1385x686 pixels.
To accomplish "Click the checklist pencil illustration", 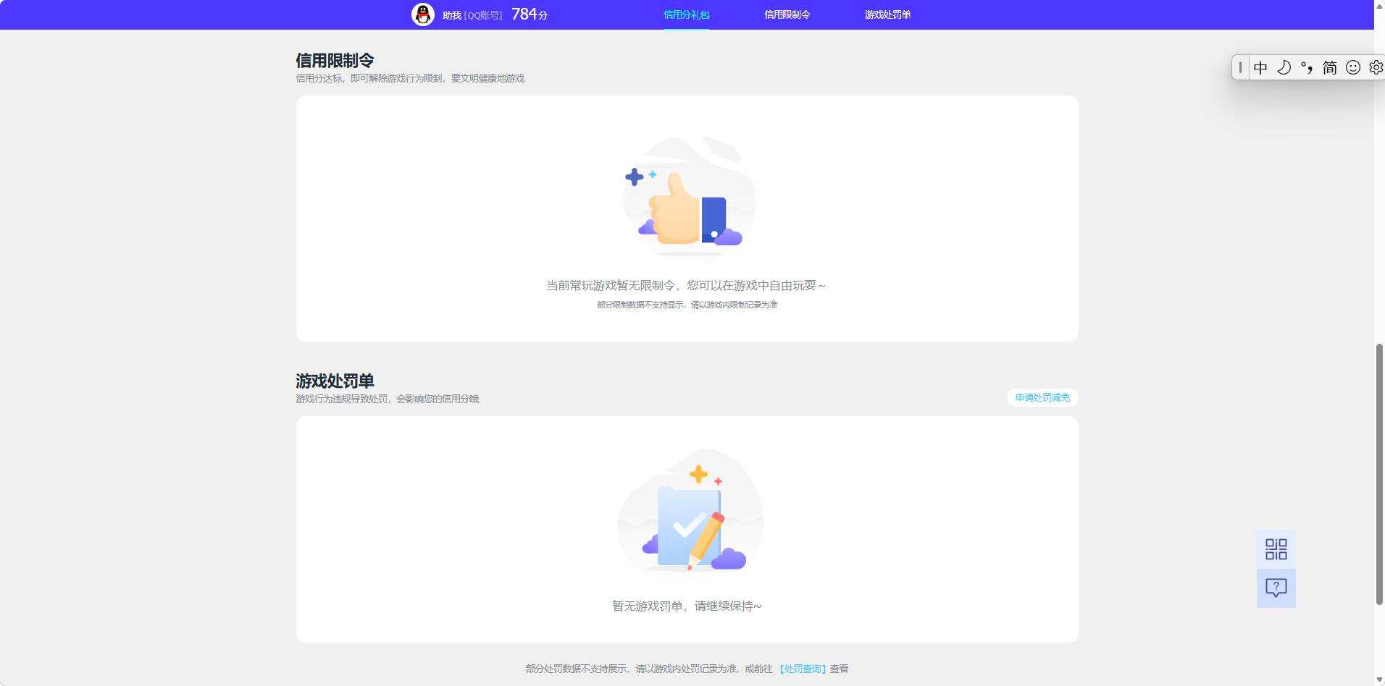I will click(x=690, y=511).
